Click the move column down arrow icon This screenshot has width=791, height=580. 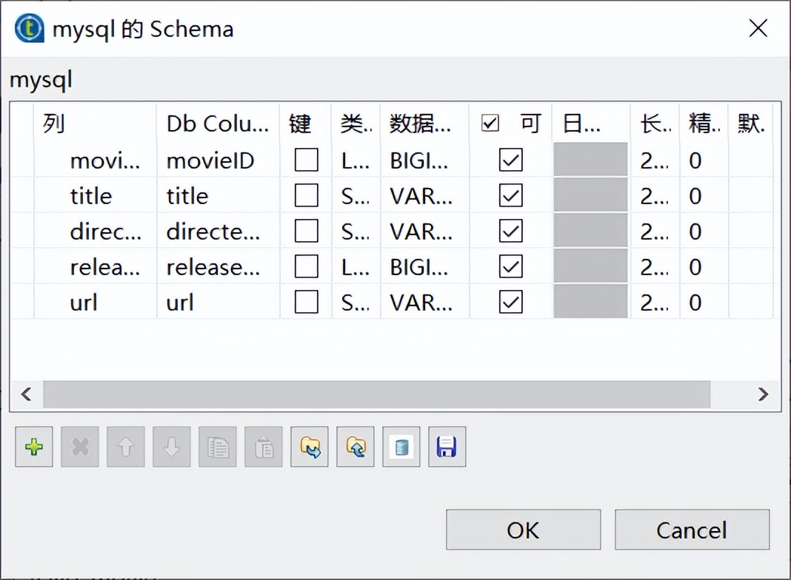pyautogui.click(x=171, y=447)
